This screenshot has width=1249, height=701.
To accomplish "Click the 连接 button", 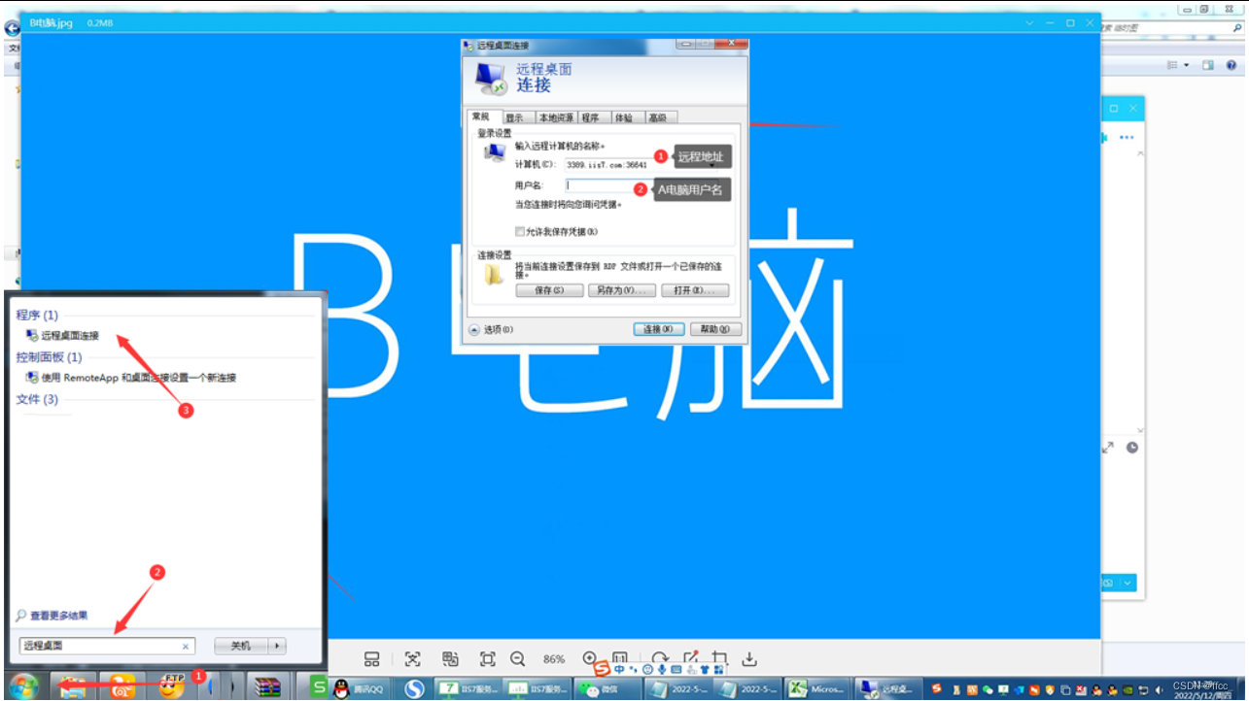I will coord(658,329).
